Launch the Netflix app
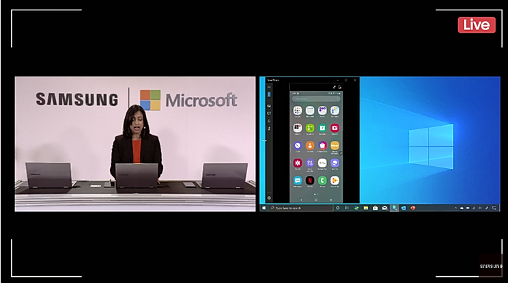Image resolution: width=508 pixels, height=283 pixels. coord(310,180)
